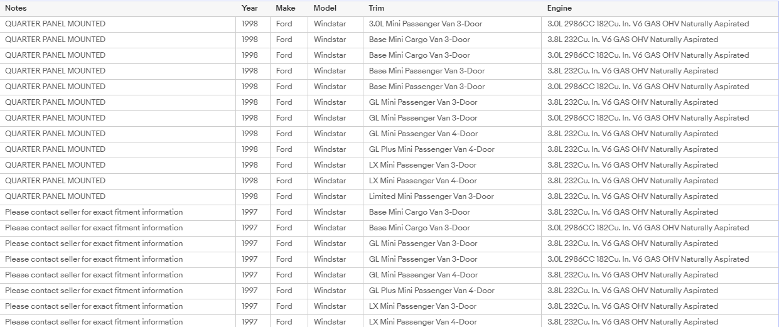Click the 1998 GL Mini Passenger Van 4-Door trim
This screenshot has height=327, width=779.
point(424,134)
